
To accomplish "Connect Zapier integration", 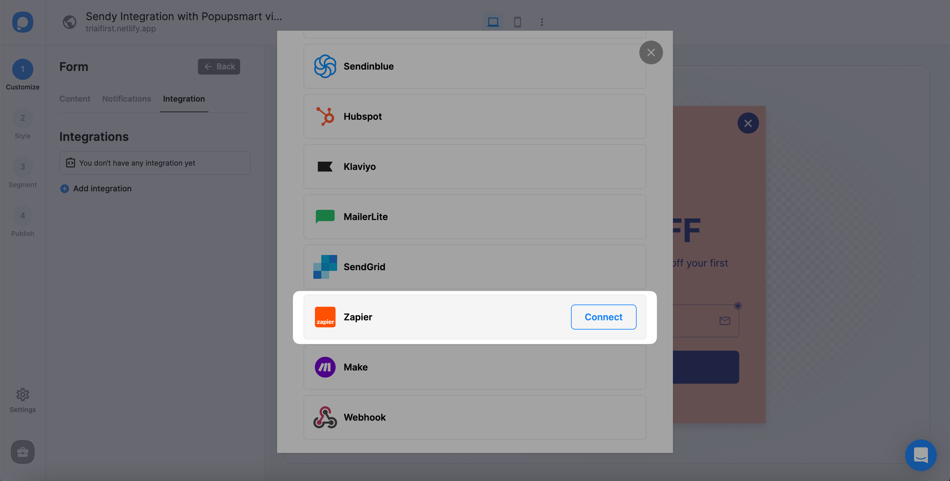I will click(x=604, y=317).
